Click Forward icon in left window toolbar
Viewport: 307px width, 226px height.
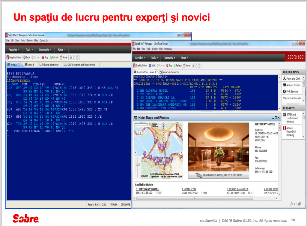tap(33, 57)
